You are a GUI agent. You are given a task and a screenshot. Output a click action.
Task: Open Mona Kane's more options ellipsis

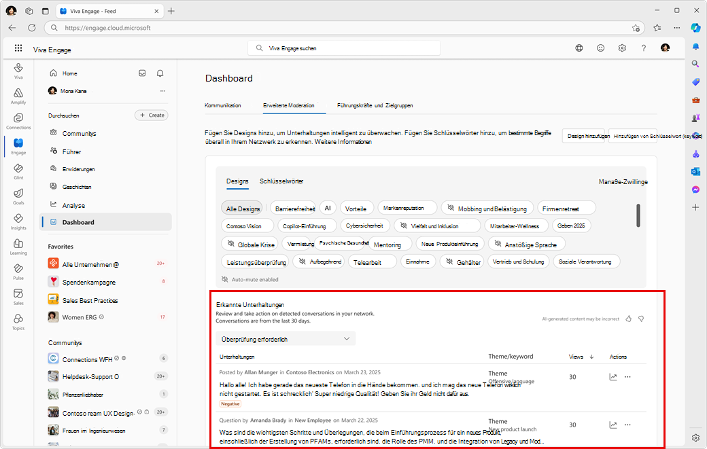(162, 91)
